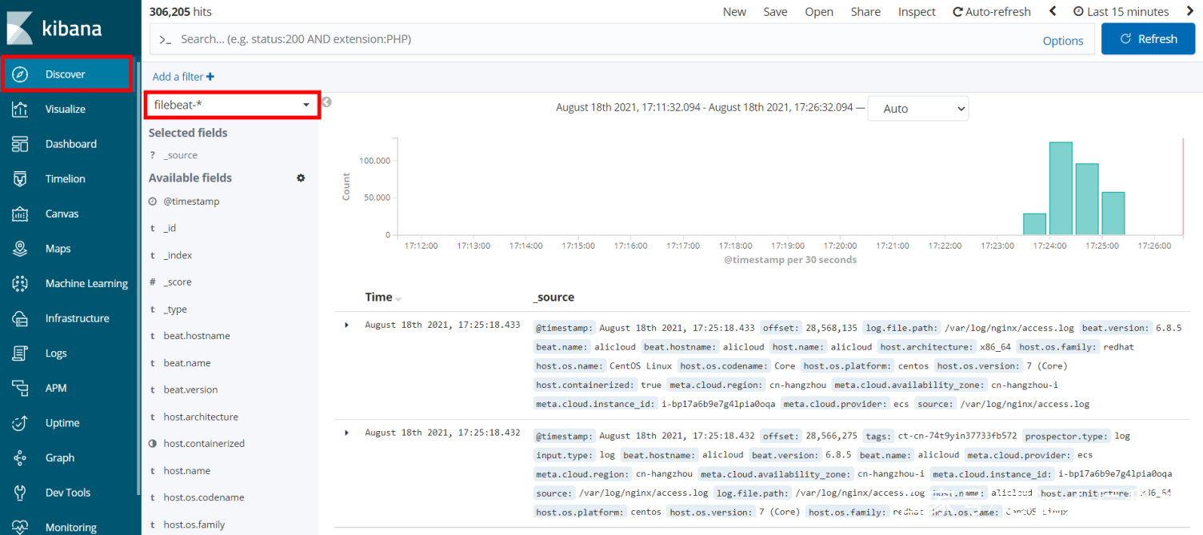The width and height of the screenshot is (1203, 535).
Task: Expand the 17:25:18.433 log row
Action: click(346, 325)
